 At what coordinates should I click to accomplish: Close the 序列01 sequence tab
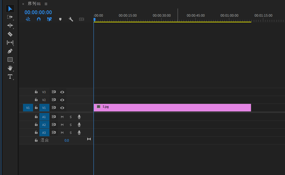pos(23,4)
